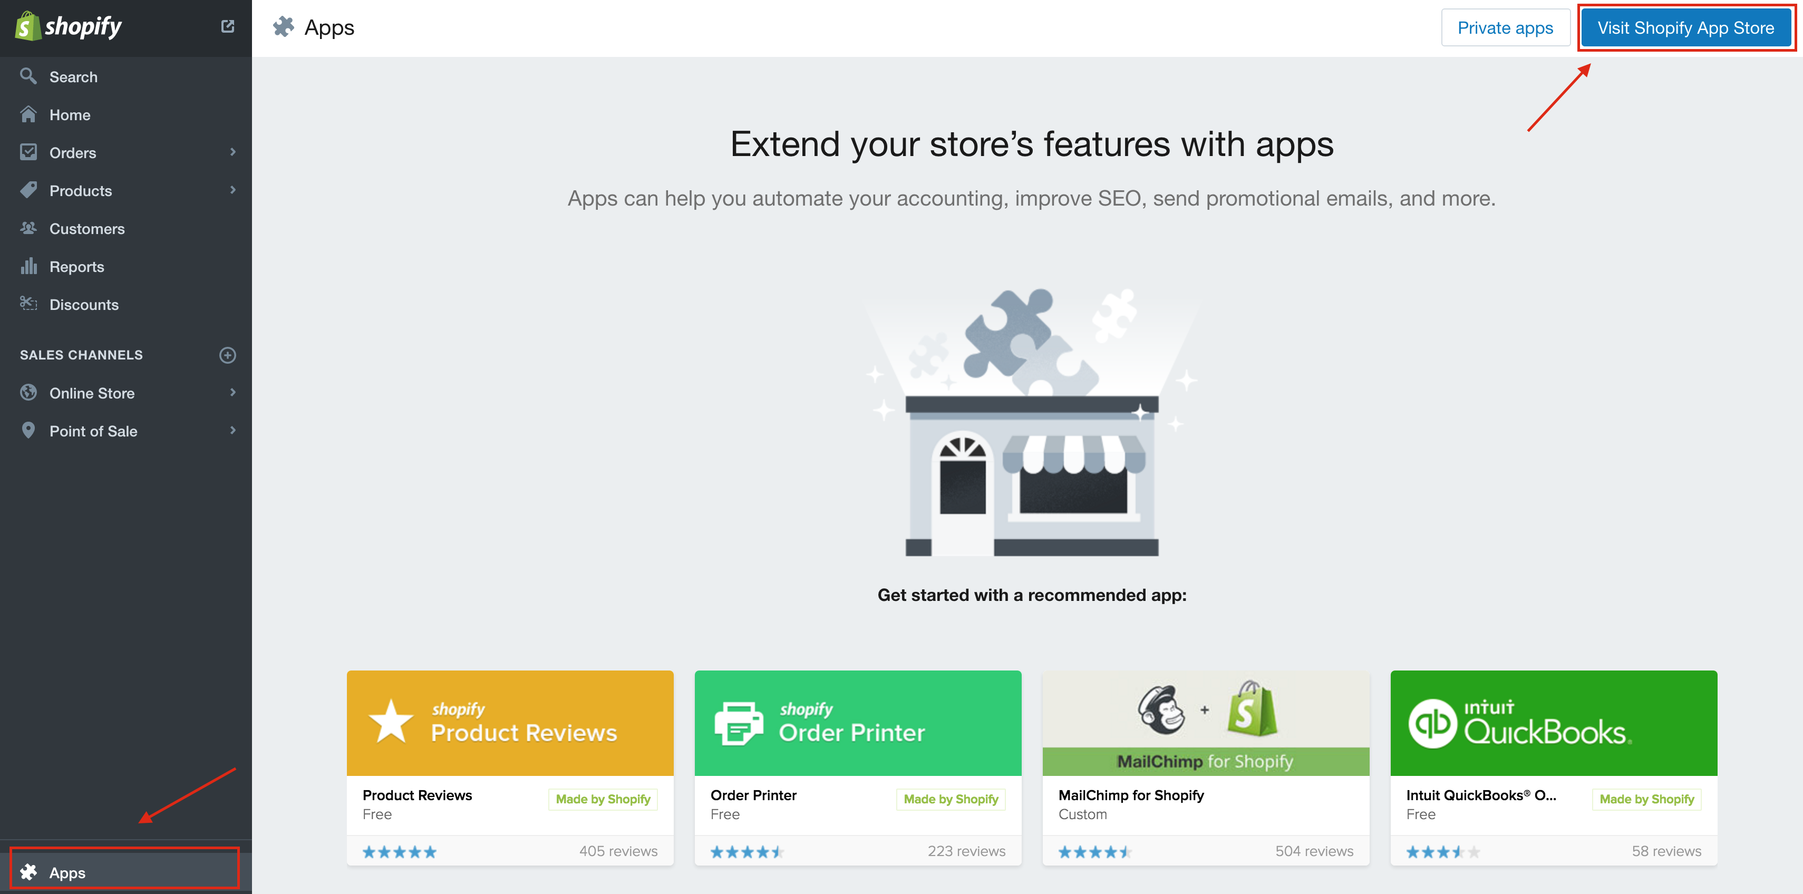
Task: Open the Product Reviews app banner
Action: [x=510, y=723]
